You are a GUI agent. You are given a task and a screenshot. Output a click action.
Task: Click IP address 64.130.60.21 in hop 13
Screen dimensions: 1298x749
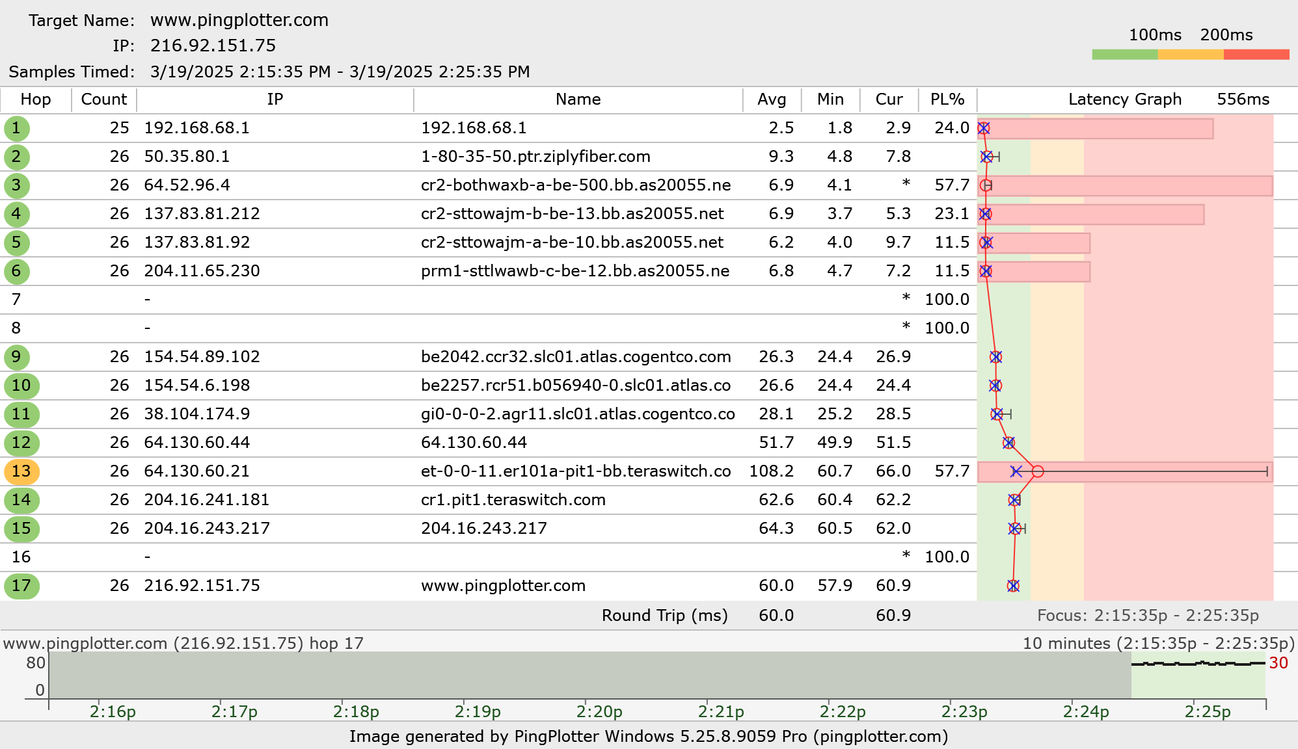pyautogui.click(x=196, y=471)
